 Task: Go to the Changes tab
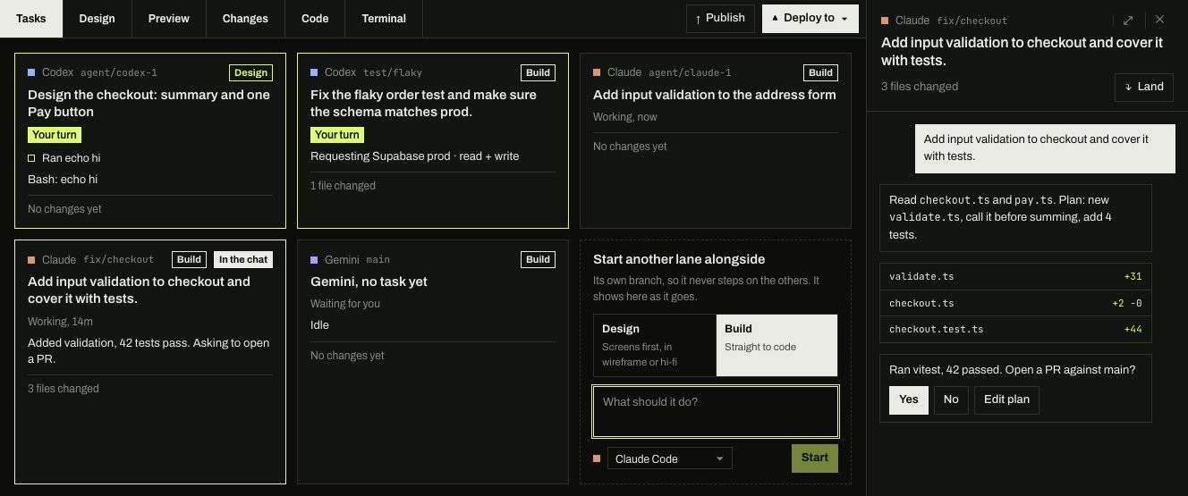pos(245,19)
